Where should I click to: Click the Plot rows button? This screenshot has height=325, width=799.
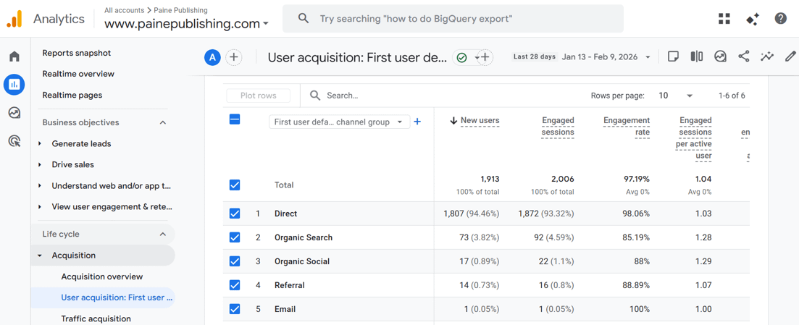[x=259, y=96]
